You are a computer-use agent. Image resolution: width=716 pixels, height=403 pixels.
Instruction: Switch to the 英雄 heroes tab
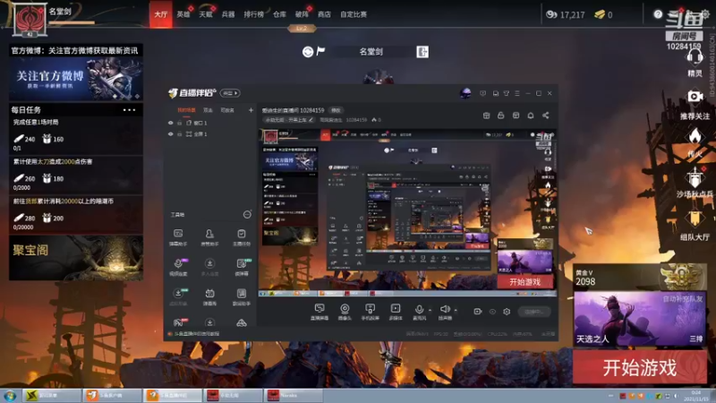click(183, 14)
